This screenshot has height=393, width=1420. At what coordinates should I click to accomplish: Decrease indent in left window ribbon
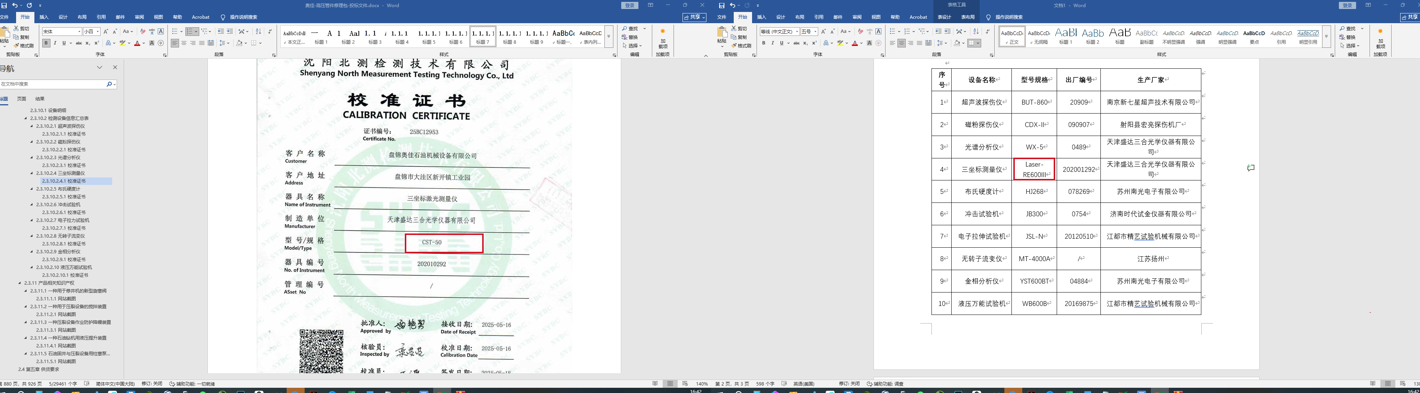coord(221,31)
